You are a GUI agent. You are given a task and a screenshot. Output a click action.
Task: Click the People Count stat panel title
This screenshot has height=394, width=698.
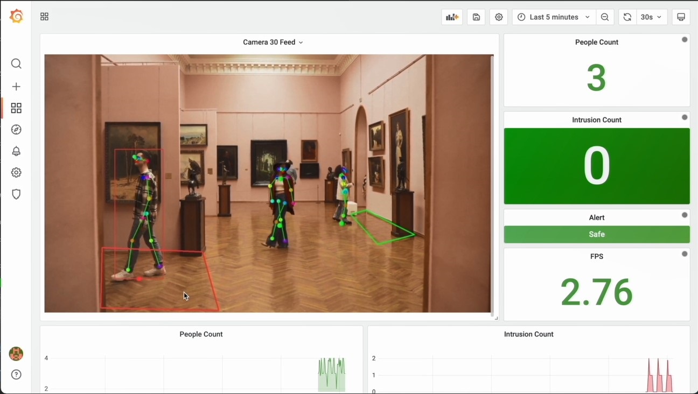coord(597,42)
